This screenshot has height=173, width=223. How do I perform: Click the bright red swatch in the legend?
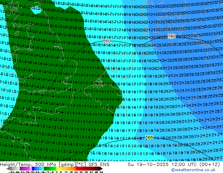pos(77,169)
